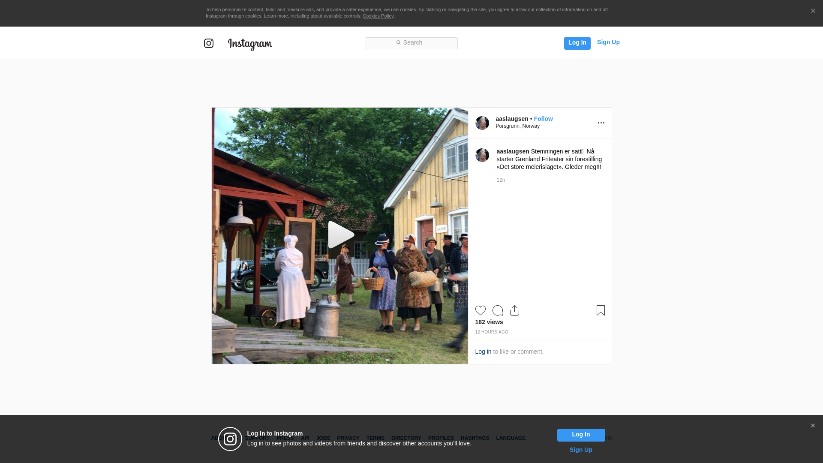Click Log in link to like or comment
823x463 pixels.
coord(483,352)
